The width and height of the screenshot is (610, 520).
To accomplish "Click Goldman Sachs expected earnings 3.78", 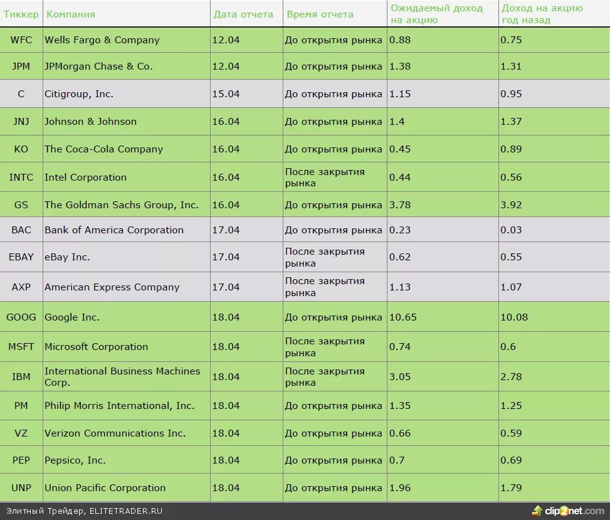I will [x=399, y=204].
